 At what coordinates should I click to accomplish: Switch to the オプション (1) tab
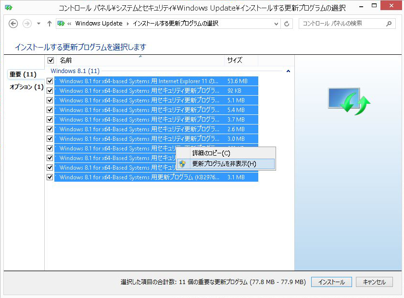[x=26, y=87]
